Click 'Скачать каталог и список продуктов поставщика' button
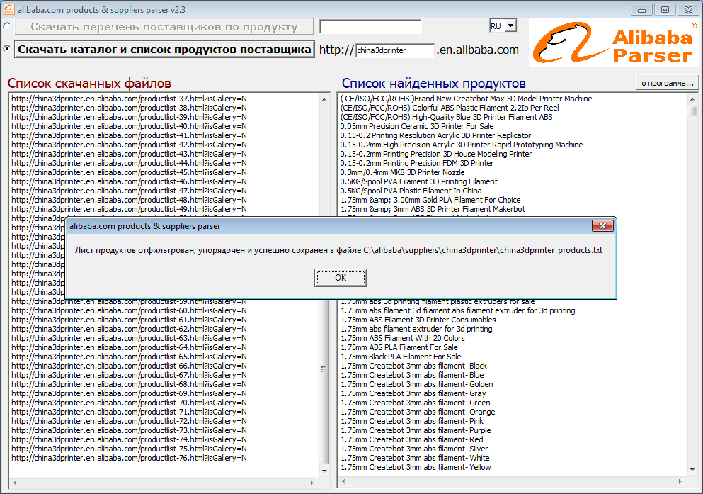The height and width of the screenshot is (494, 703). 164,50
